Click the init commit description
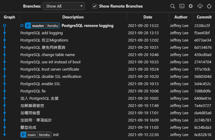The height and width of the screenshot is (140, 215). [x=56, y=135]
